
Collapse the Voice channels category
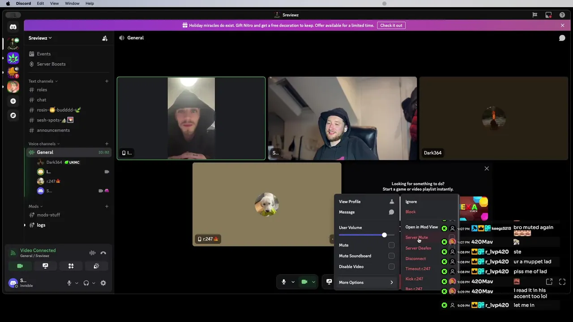(44, 144)
